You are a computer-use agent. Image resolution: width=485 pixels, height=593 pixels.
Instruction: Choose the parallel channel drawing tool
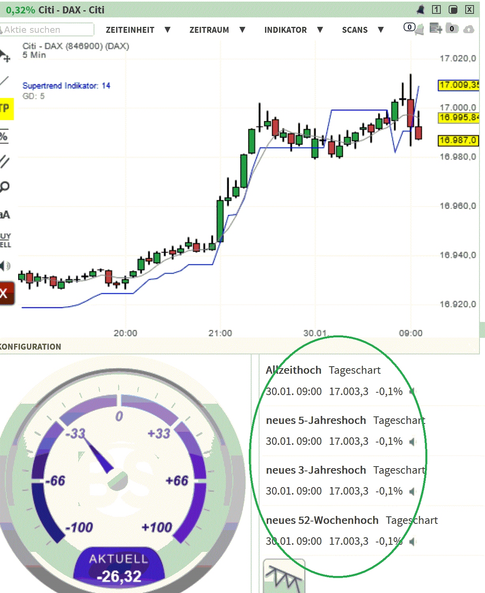coord(4,161)
